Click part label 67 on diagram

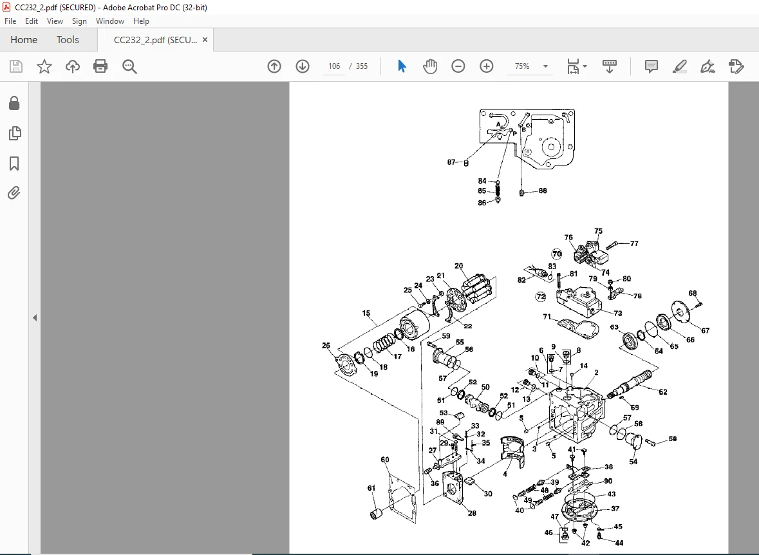[x=706, y=330]
